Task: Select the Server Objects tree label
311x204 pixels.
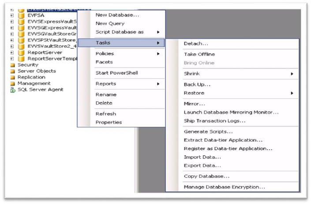Action: [x=37, y=71]
